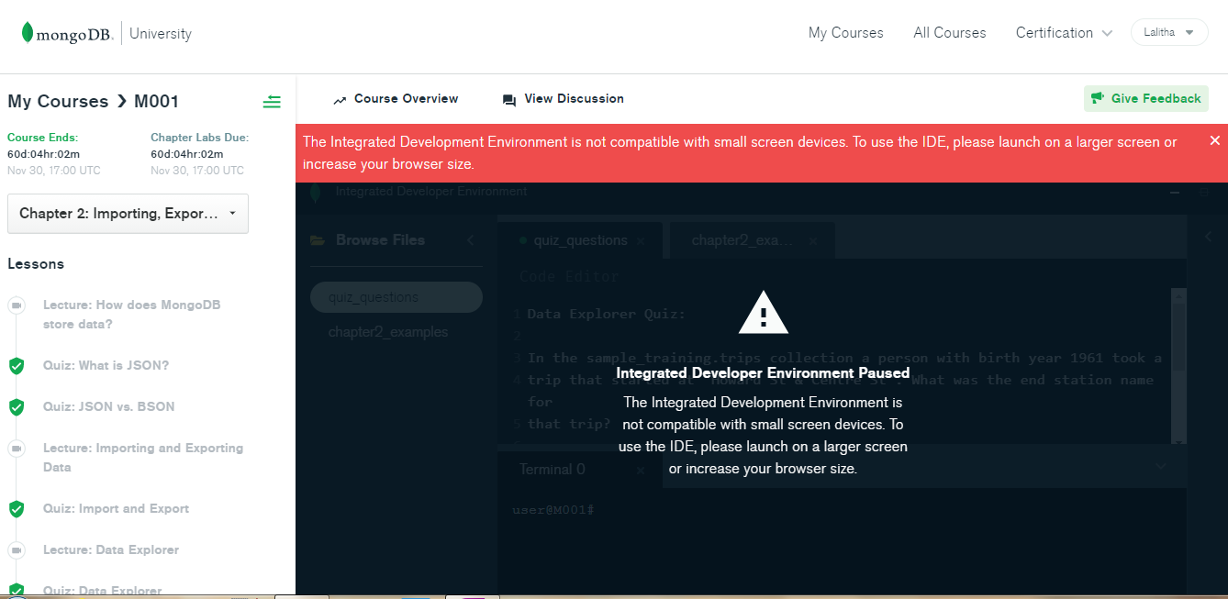Open Course Overview via its chart icon

point(340,98)
